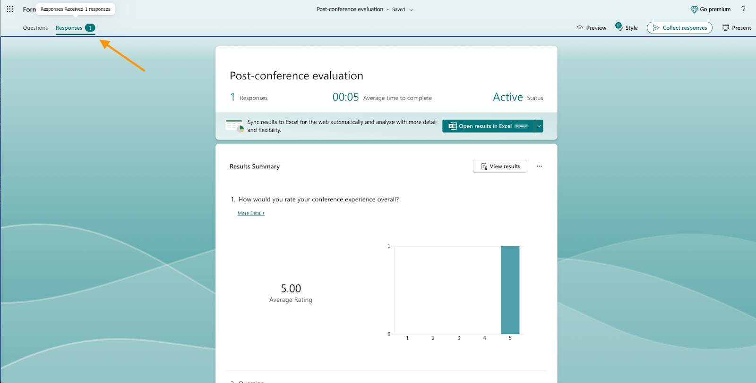Click the Excel icon in results button
The width and height of the screenshot is (756, 383).
pos(453,126)
